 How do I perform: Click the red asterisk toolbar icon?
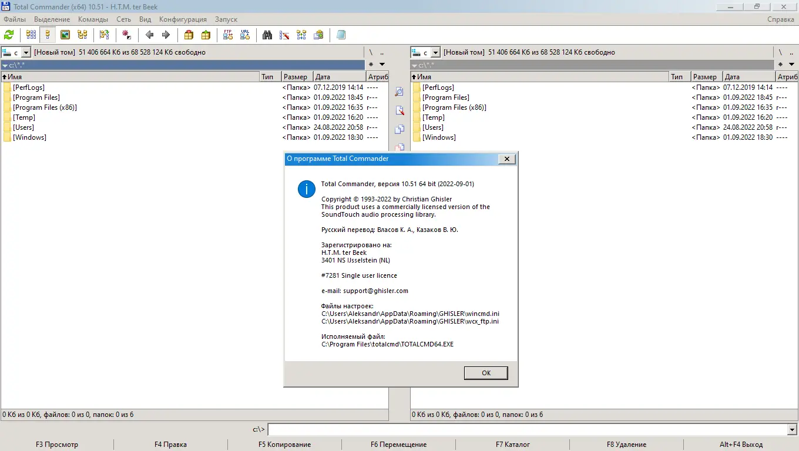click(126, 35)
